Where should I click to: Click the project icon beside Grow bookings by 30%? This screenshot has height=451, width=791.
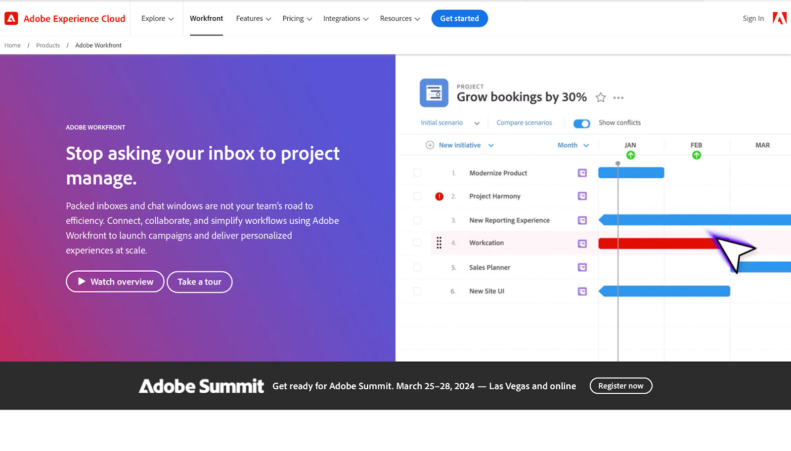coord(434,93)
